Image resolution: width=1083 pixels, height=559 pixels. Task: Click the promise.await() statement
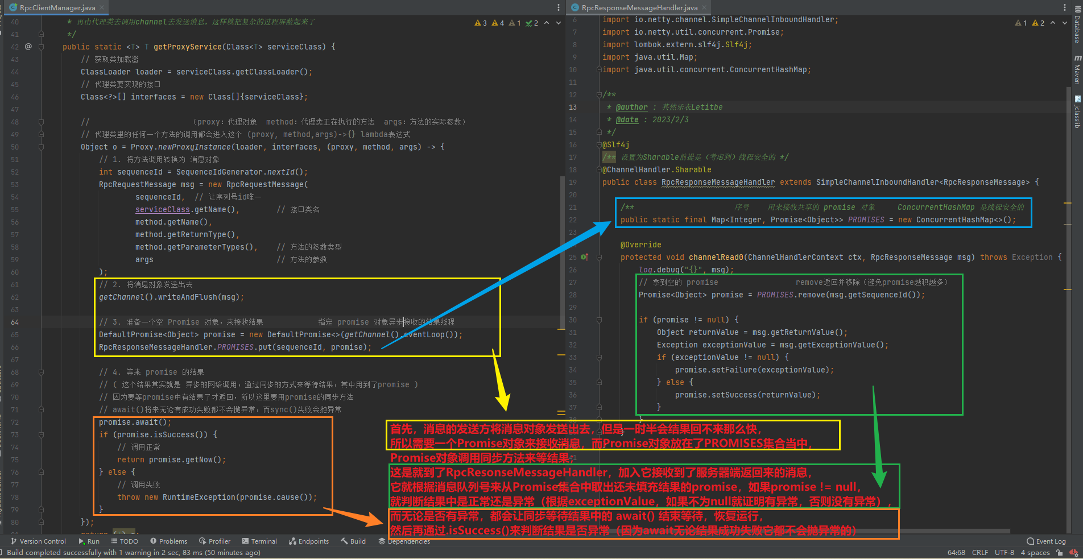point(135,422)
